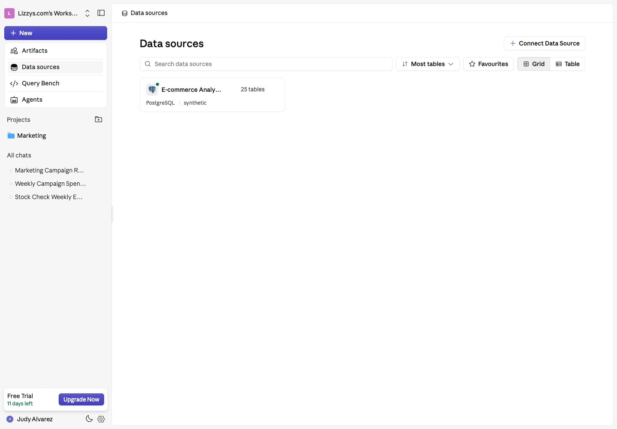Toggle dark mode moon icon
This screenshot has width=617, height=429.
[89, 419]
